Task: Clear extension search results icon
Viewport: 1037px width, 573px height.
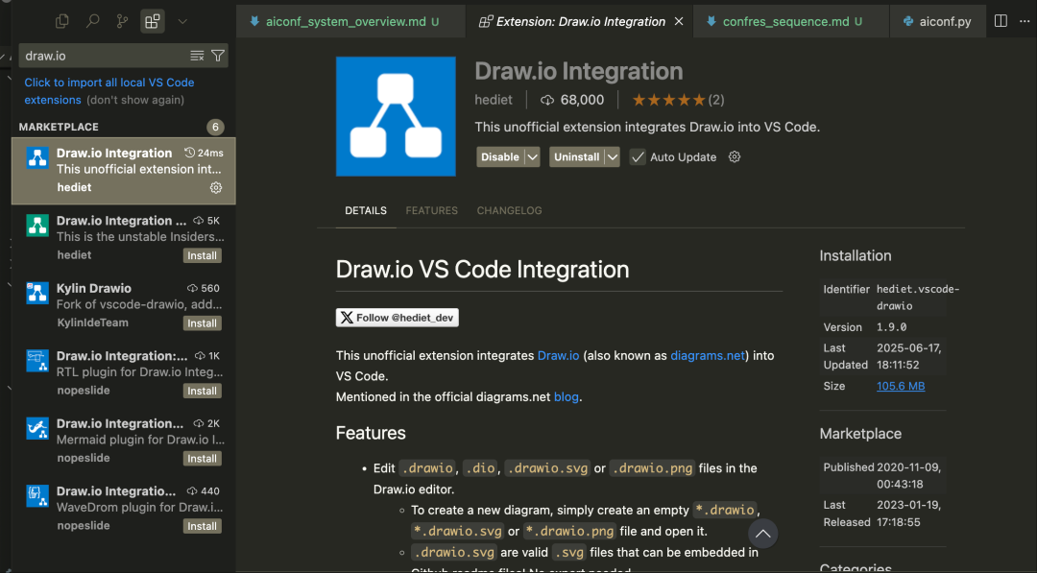Action: (x=197, y=56)
